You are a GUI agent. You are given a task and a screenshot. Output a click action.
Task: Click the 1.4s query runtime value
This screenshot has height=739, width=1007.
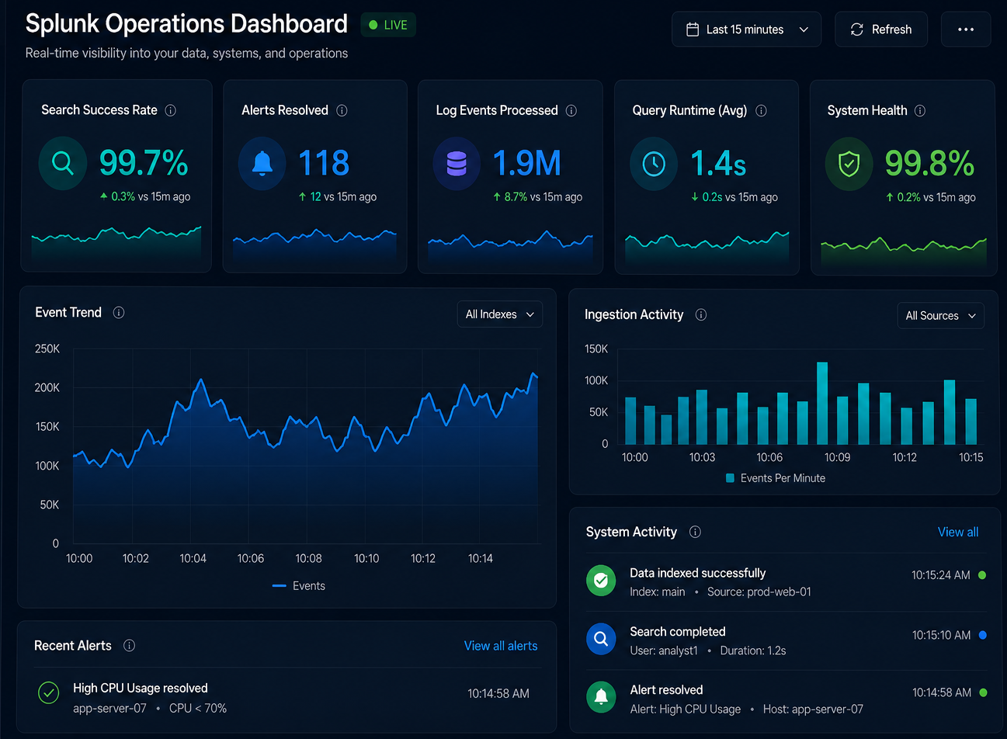click(719, 163)
